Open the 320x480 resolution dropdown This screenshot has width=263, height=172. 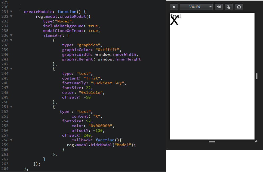(196, 7)
